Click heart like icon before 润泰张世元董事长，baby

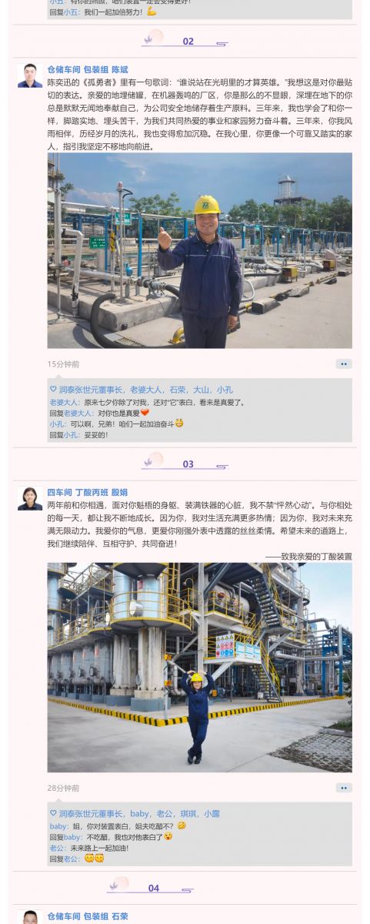[x=53, y=813]
